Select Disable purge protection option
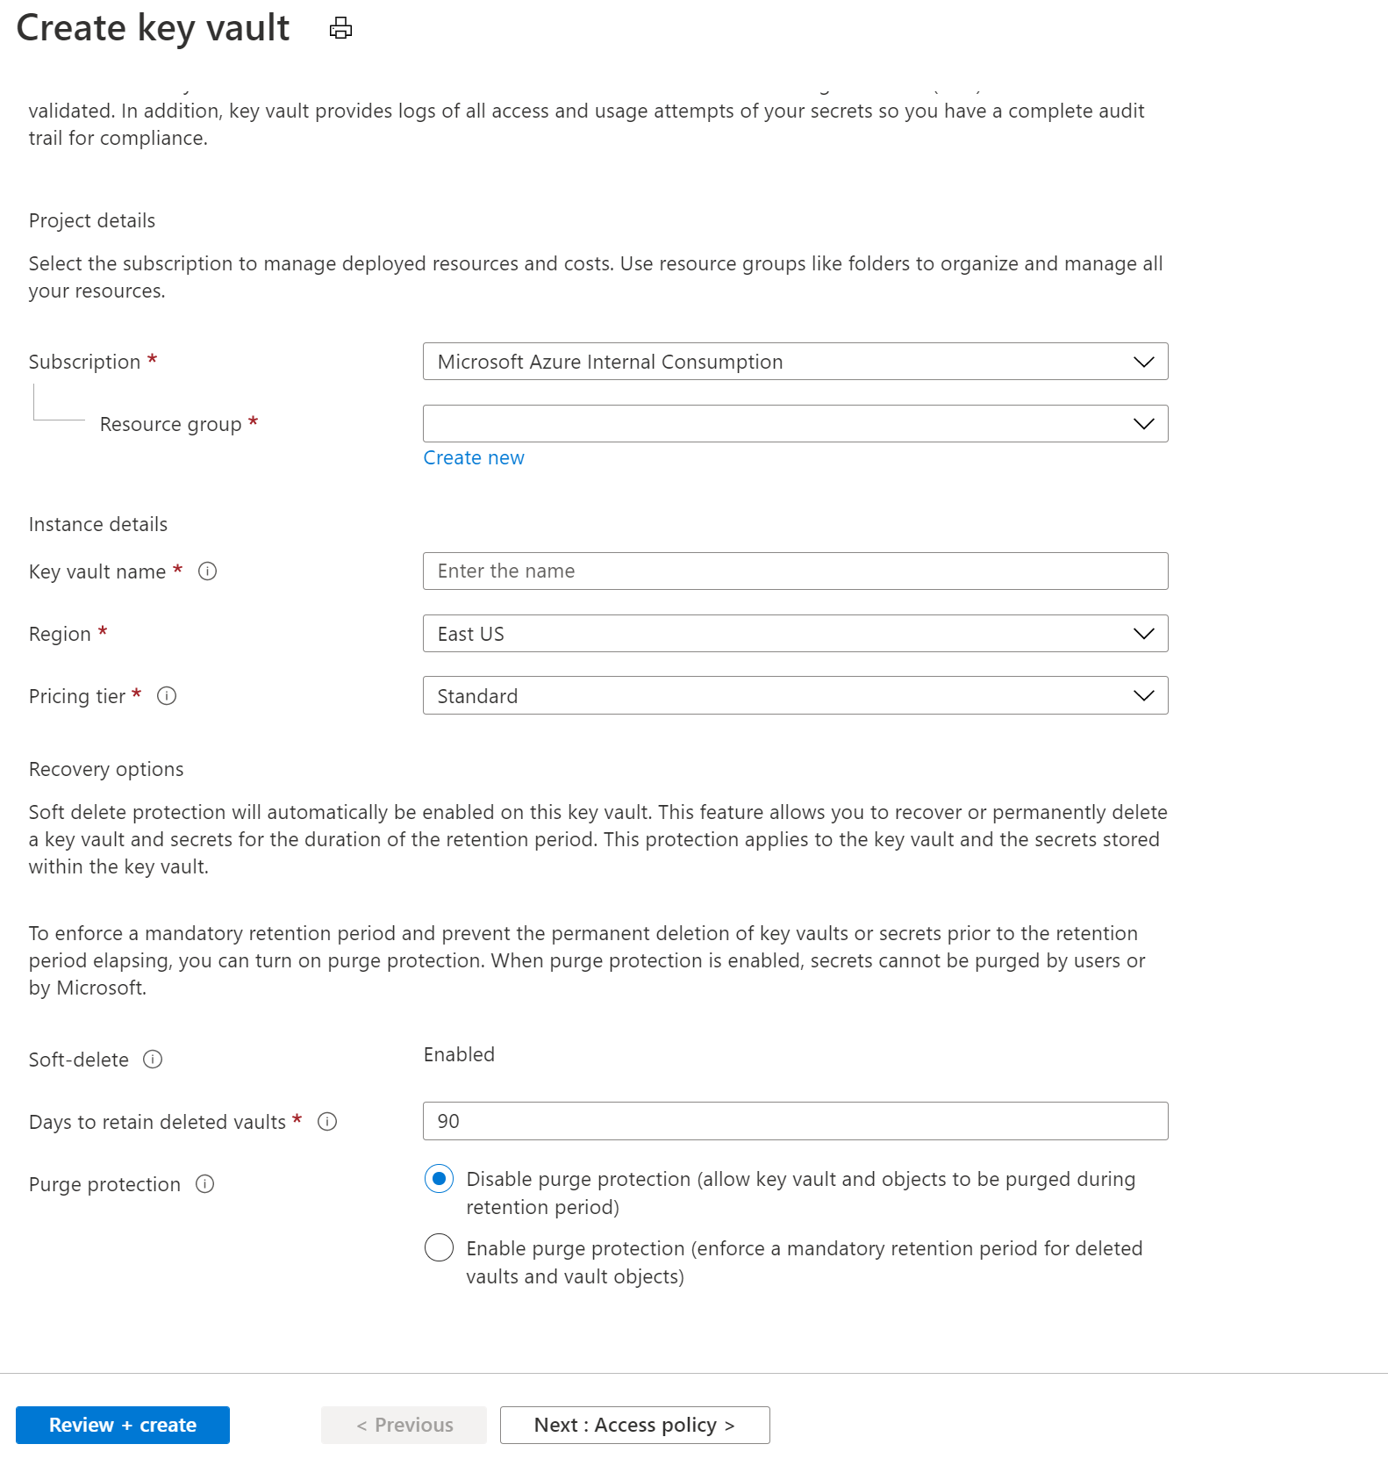Viewport: 1388px width, 1473px height. pos(439,1179)
